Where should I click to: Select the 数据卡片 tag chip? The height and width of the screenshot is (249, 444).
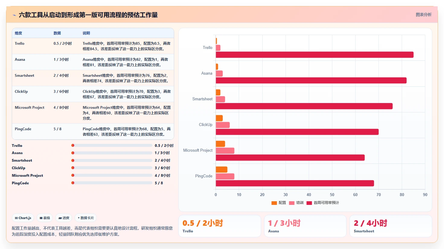86,218
